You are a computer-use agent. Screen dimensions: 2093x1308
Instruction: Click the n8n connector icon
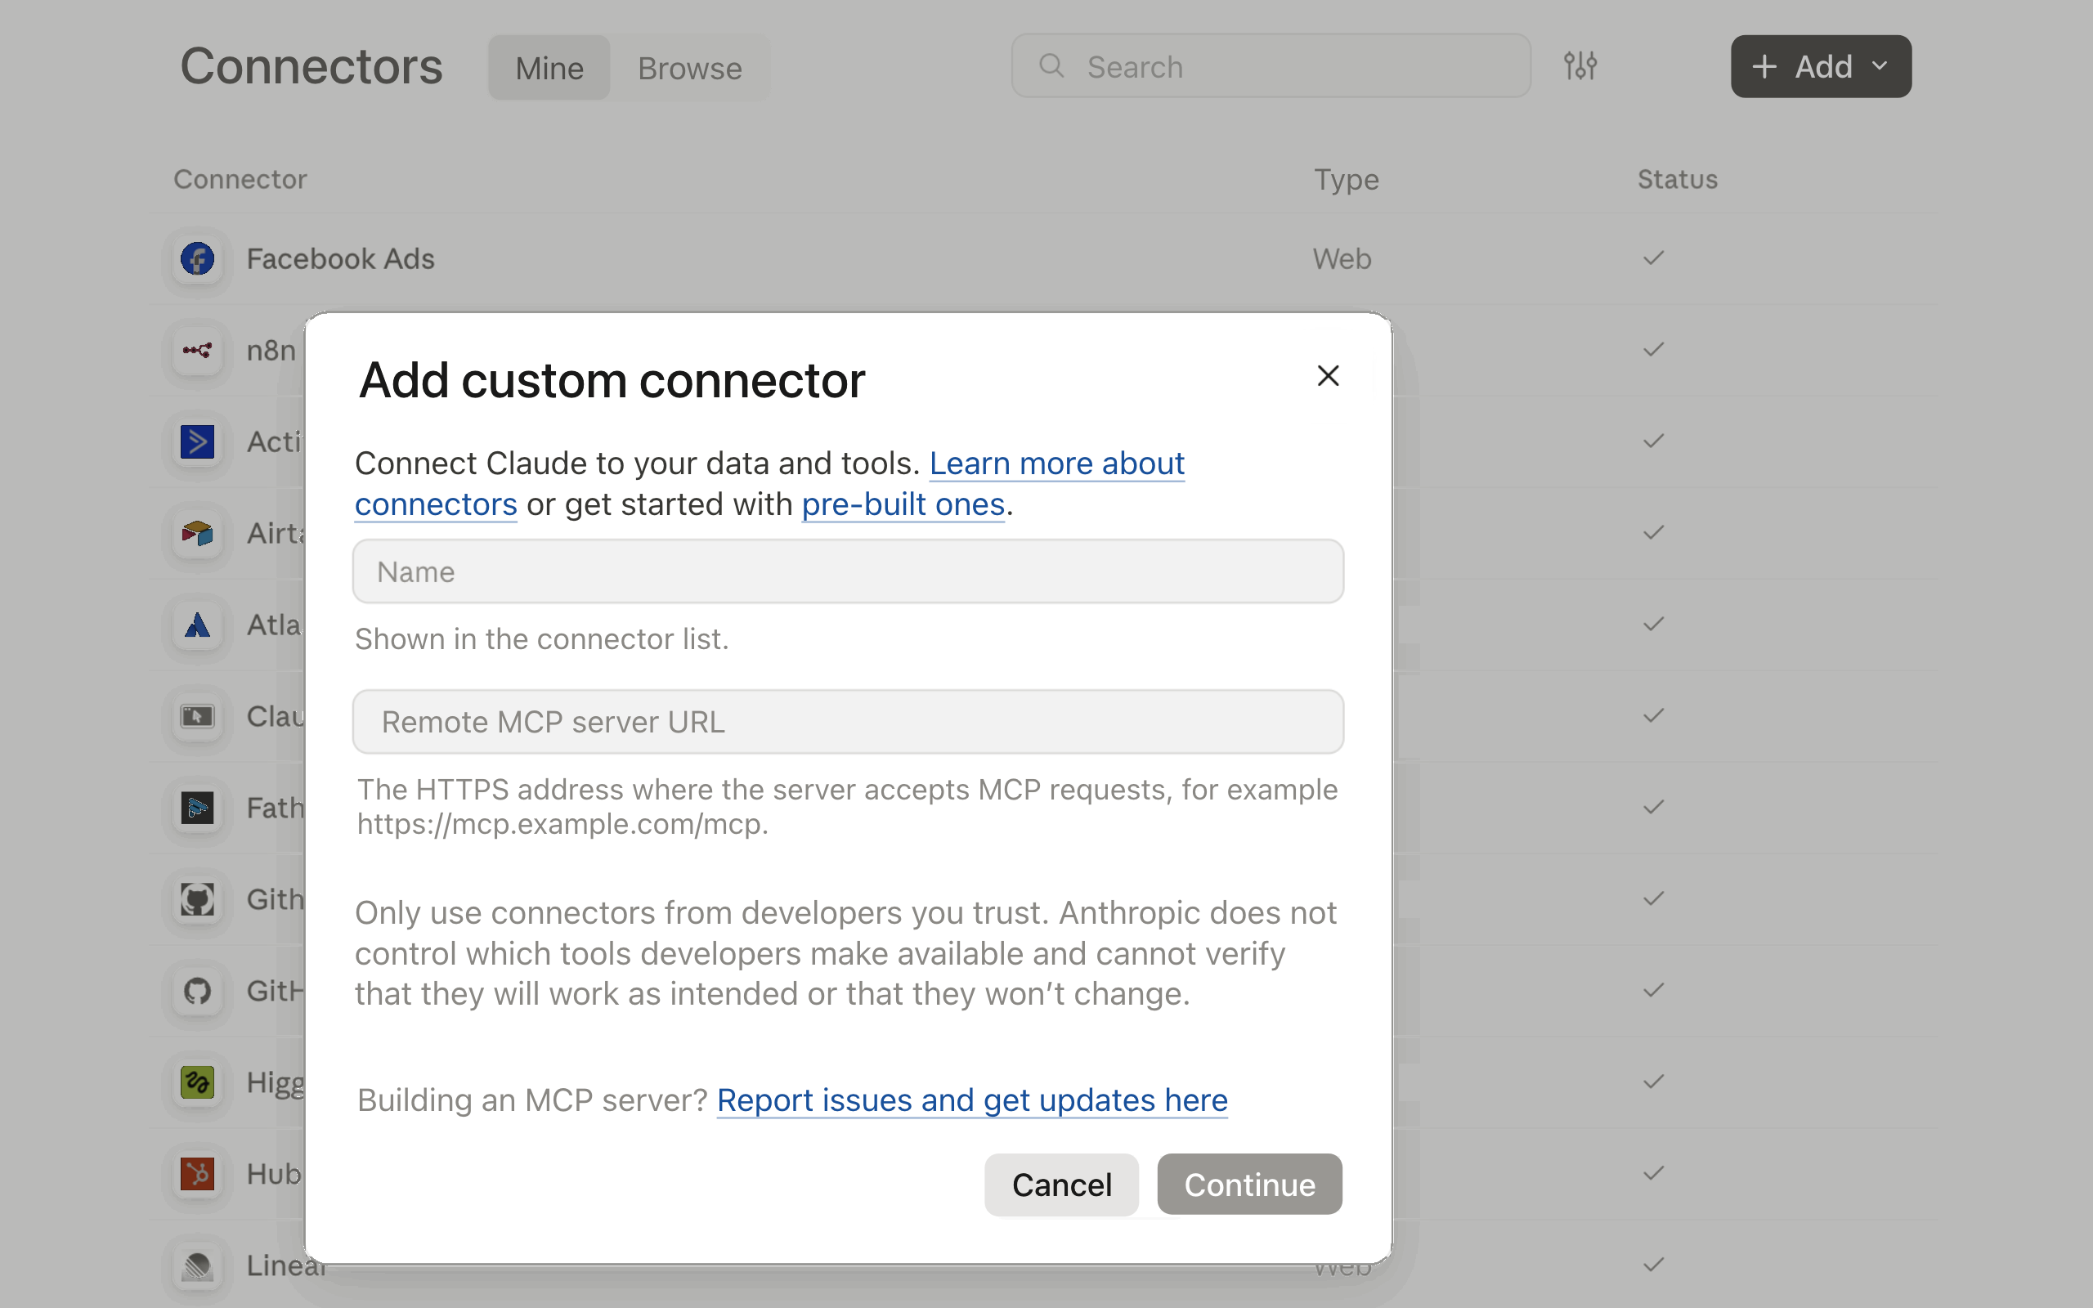point(197,351)
